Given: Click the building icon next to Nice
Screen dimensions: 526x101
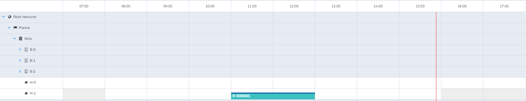Looking at the screenshot, I should 21,39.
